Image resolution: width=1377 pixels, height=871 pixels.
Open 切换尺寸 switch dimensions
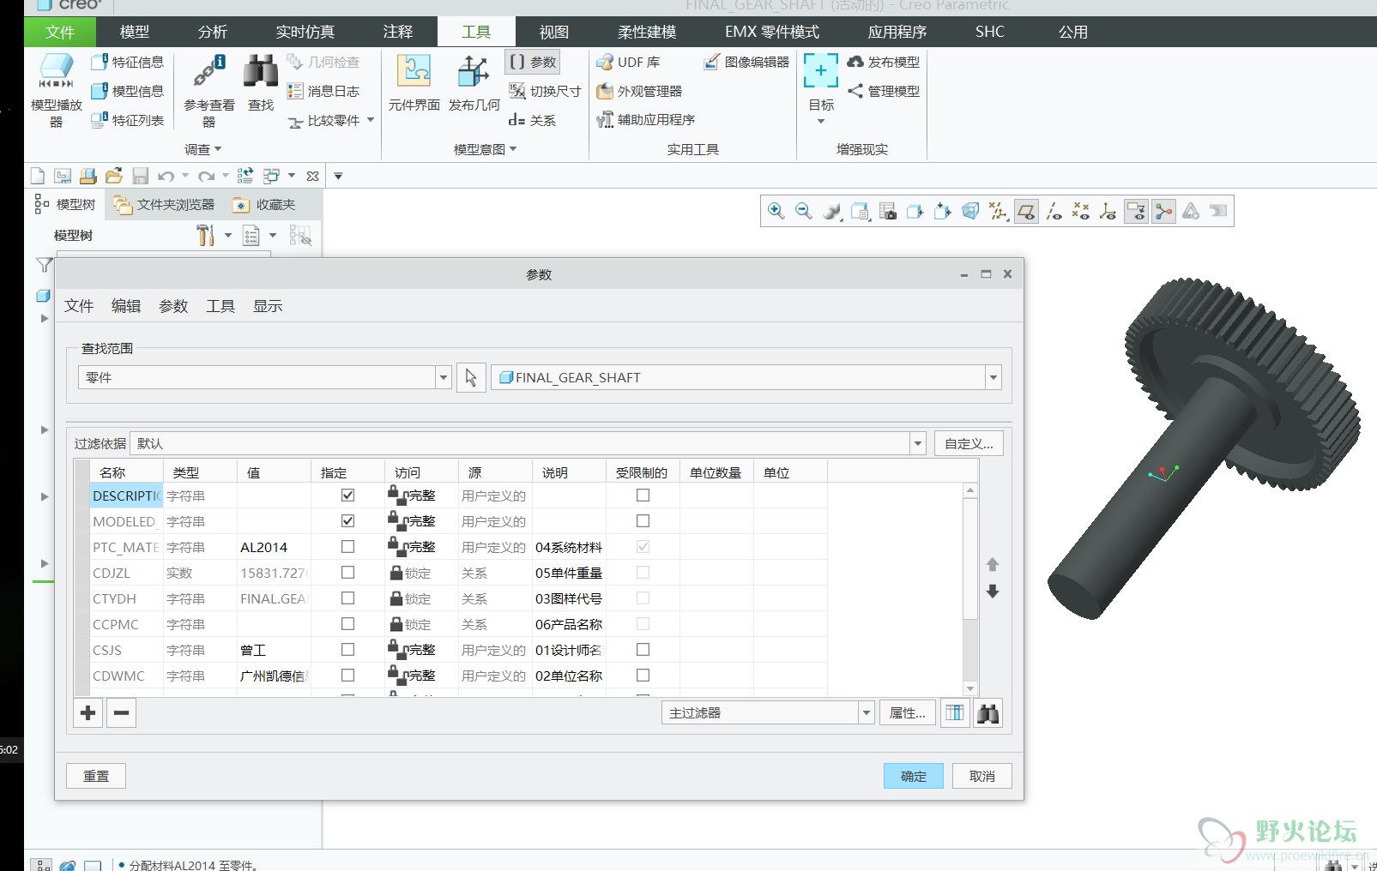544,91
